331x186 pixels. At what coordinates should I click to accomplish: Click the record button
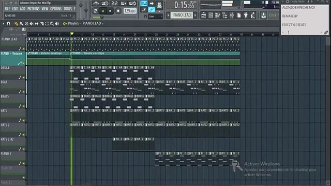click(118, 11)
